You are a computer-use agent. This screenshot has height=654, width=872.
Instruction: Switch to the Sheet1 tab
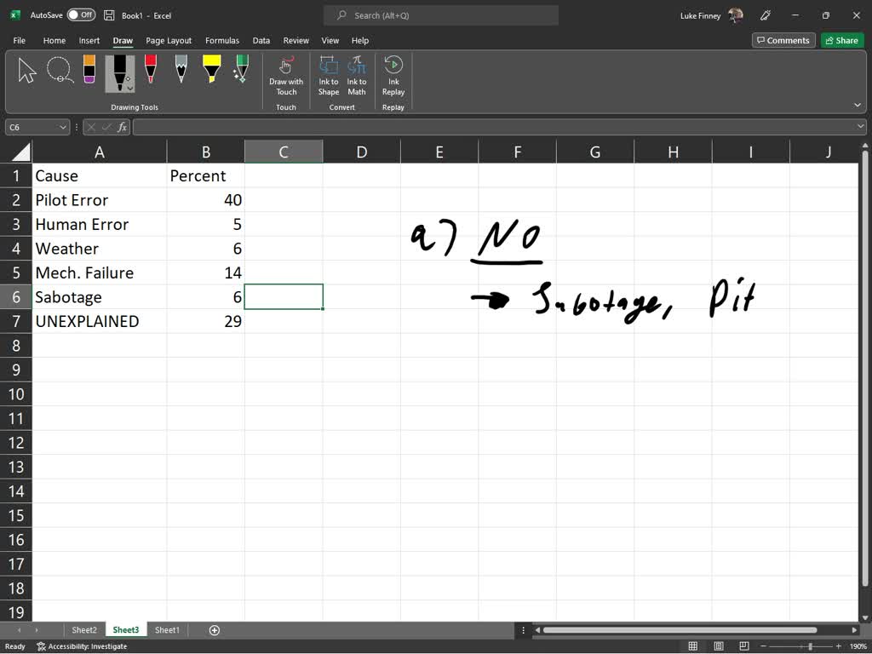pos(167,630)
